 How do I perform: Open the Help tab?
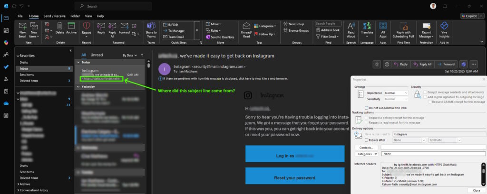pyautogui.click(x=100, y=16)
